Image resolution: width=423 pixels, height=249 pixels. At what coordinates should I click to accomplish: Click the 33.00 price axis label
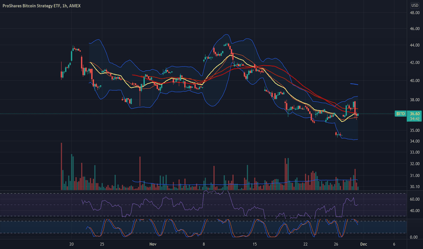click(415, 152)
